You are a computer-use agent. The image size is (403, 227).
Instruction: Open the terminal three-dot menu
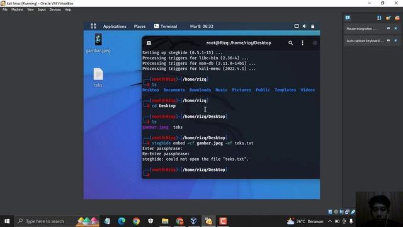pos(302,43)
